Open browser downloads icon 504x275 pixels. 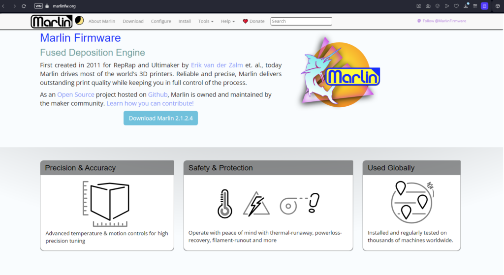pyautogui.click(x=466, y=6)
